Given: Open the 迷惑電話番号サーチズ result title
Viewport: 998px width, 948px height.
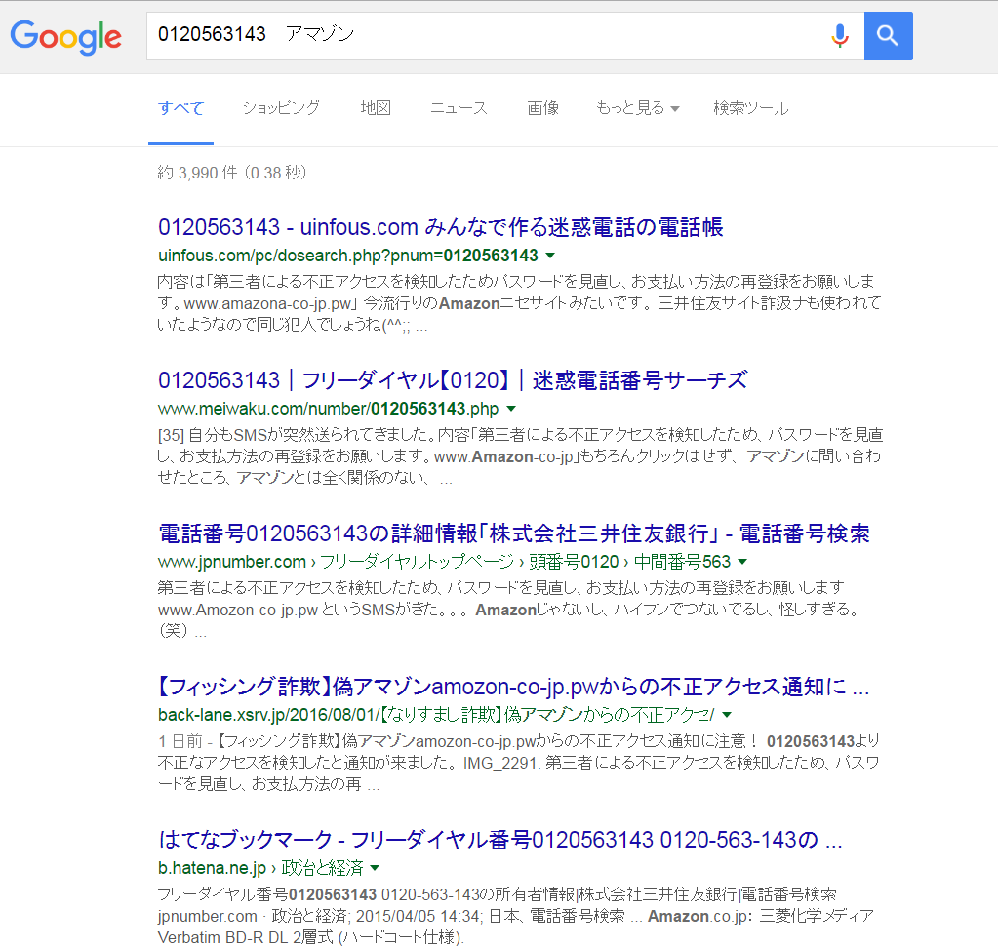Looking at the screenshot, I should click(453, 380).
